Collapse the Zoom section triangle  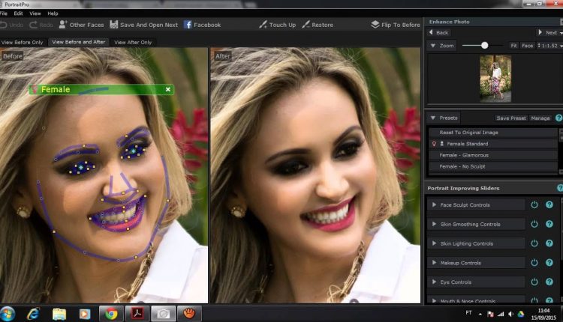pos(432,46)
